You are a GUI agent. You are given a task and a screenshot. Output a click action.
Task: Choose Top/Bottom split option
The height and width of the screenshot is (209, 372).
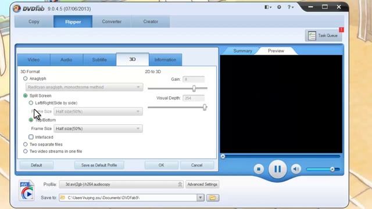(31, 120)
